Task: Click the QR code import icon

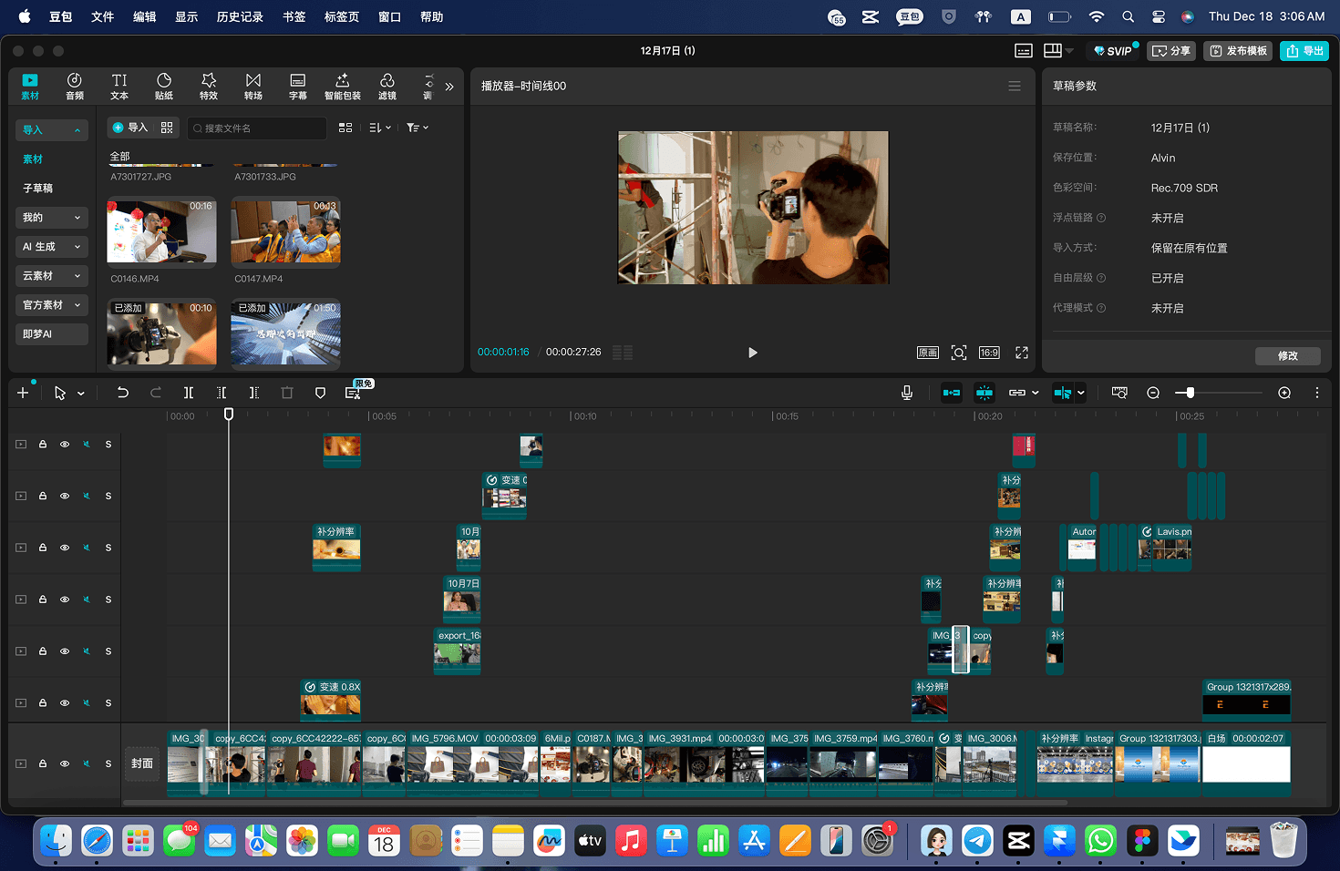Action: (167, 128)
